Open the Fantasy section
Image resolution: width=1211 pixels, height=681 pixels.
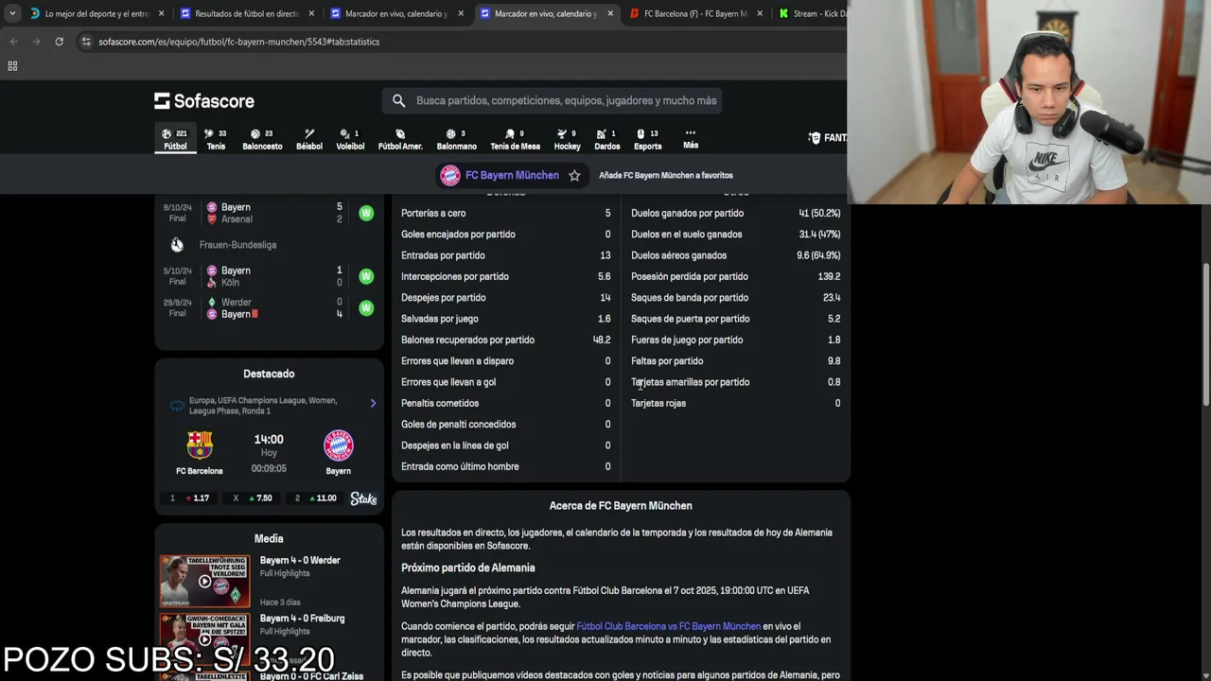(x=828, y=138)
